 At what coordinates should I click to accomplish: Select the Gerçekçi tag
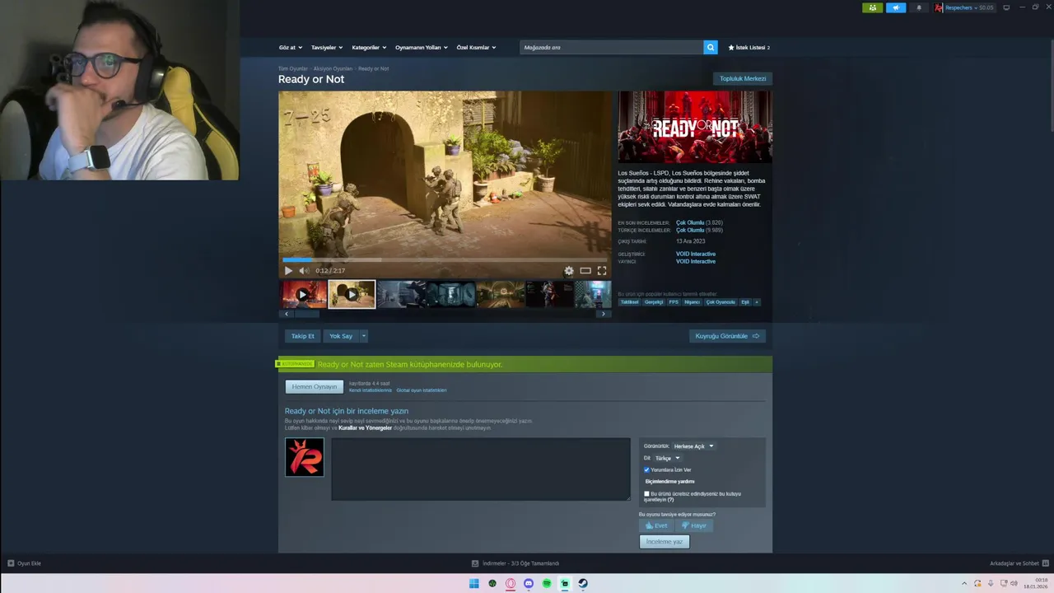click(x=654, y=302)
